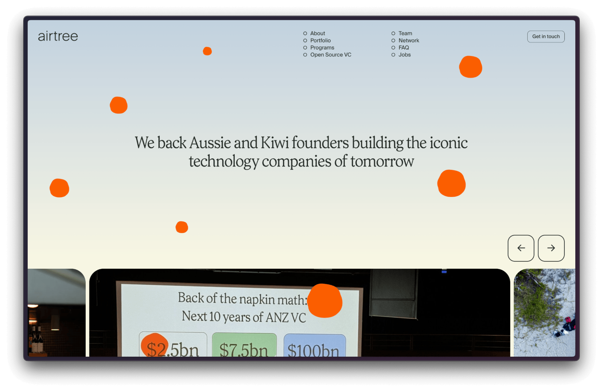Select the napkin math presentation slide image
Image resolution: width=603 pixels, height=392 pixels.
pyautogui.click(x=299, y=313)
